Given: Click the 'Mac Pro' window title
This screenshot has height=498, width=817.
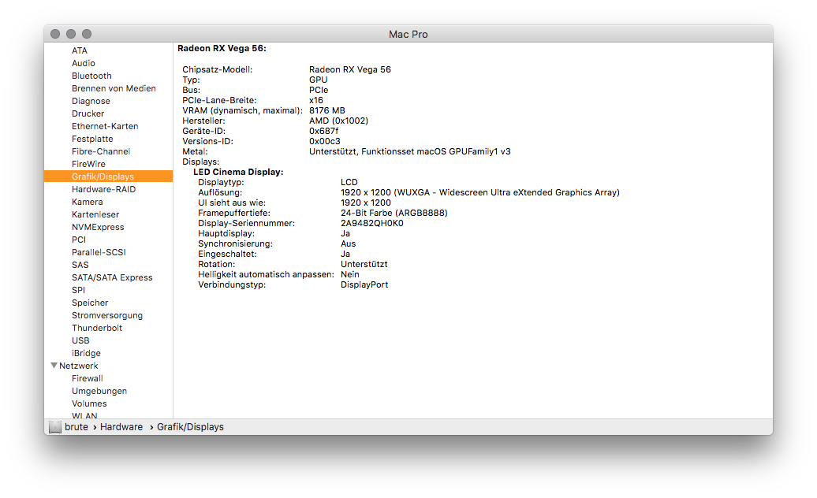Looking at the screenshot, I should (408, 35).
